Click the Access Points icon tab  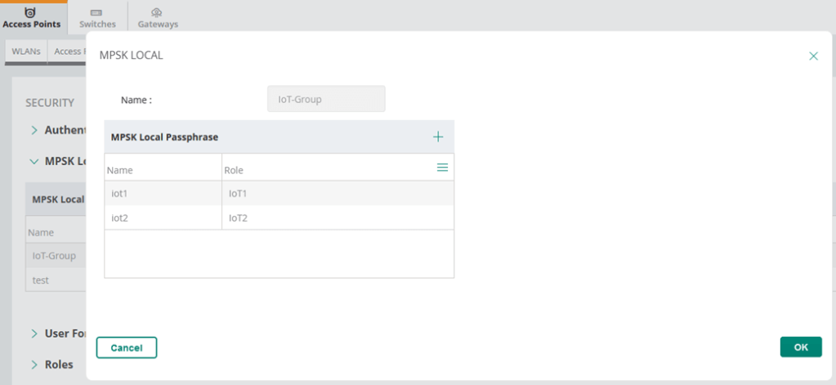(31, 17)
